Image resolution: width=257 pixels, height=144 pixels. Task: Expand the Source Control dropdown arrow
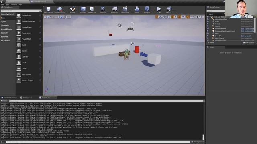(x=66, y=10)
